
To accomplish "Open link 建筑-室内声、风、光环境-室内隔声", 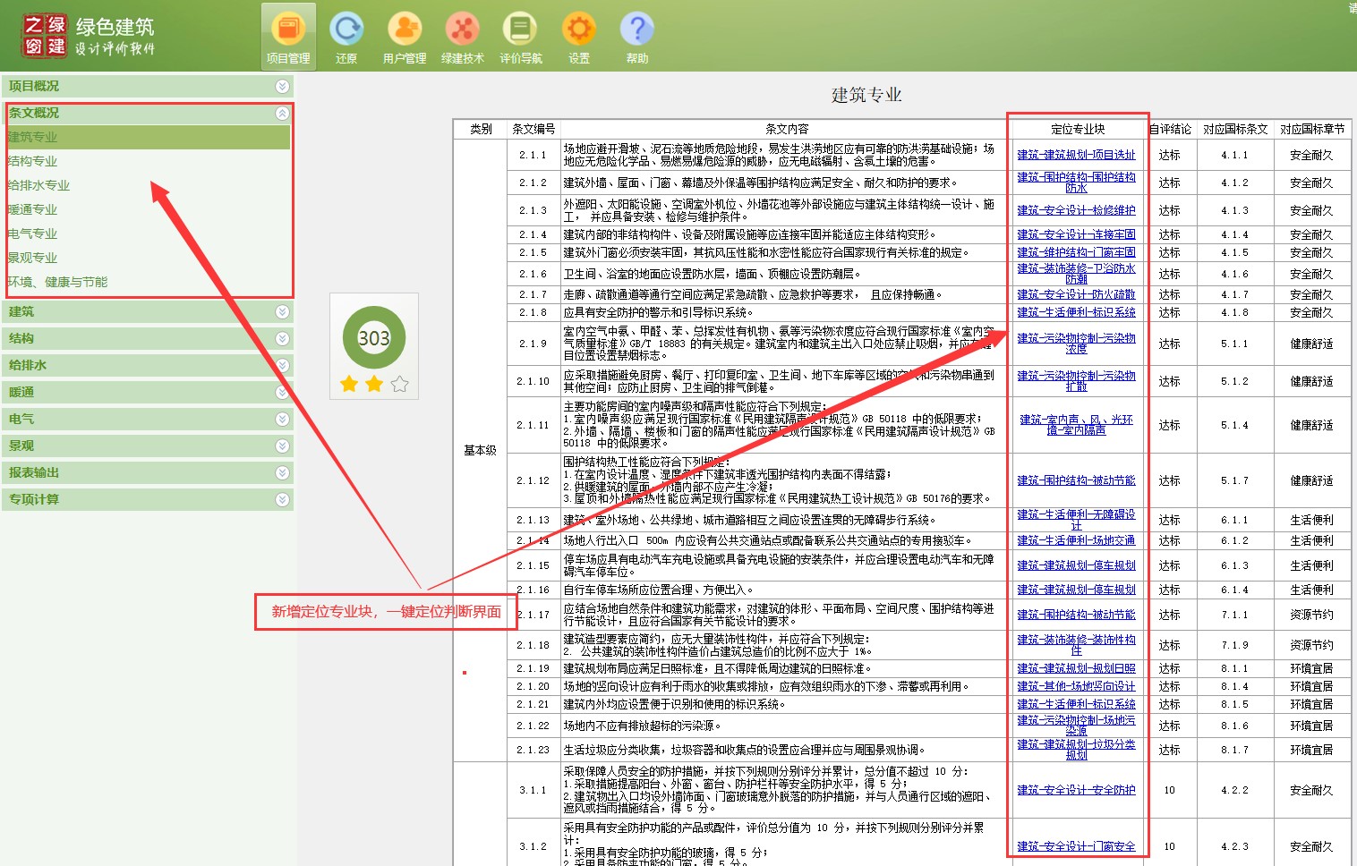I will coord(1076,425).
